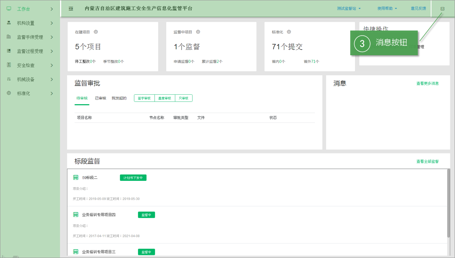Click the 标准化 gear sidebar icon
Screen dimensions: 455x258
[x=9, y=93]
